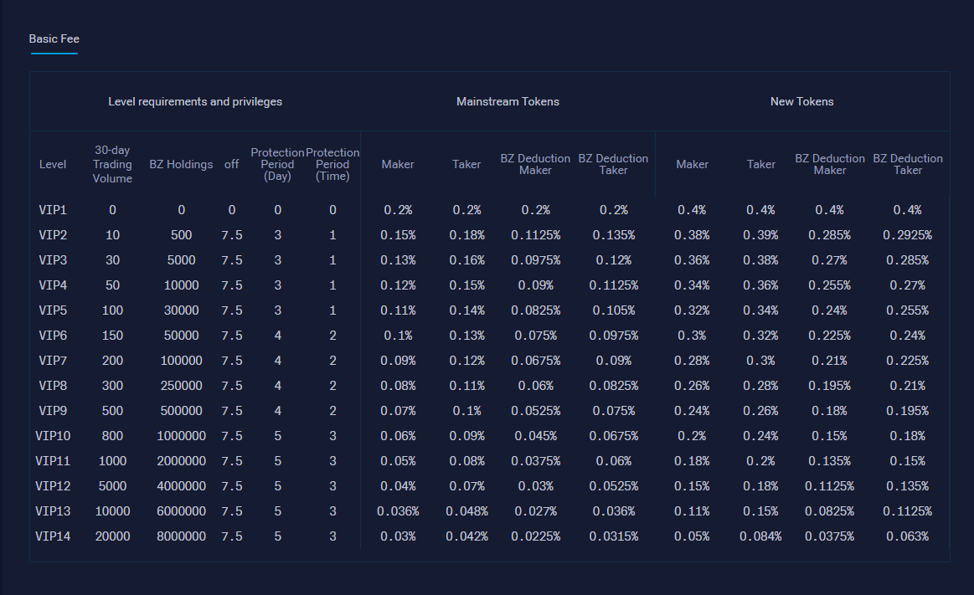Select the VIP14 row label

pyautogui.click(x=53, y=536)
